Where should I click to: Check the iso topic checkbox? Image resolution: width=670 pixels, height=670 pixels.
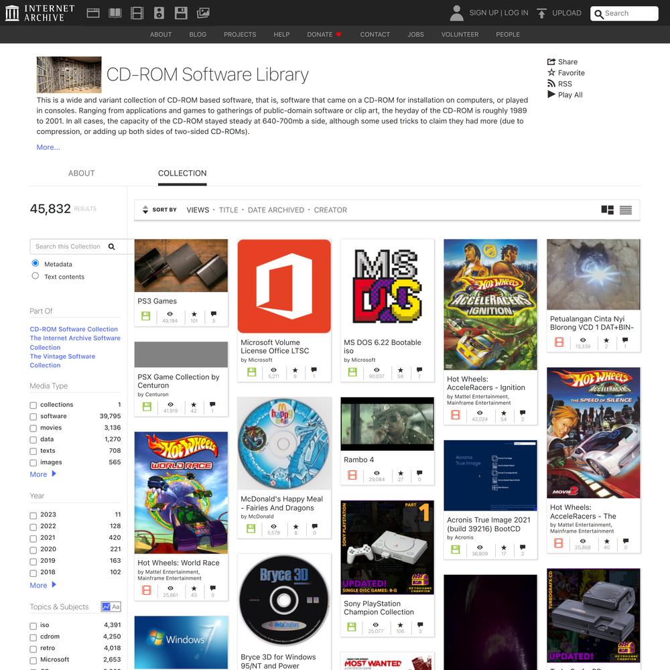tap(33, 626)
